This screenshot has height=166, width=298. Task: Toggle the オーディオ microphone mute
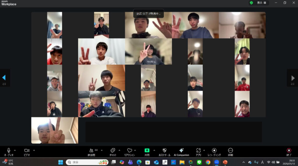(9, 150)
